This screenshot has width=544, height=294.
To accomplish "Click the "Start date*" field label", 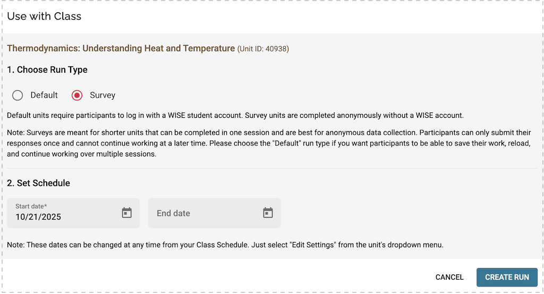I will pos(31,206).
